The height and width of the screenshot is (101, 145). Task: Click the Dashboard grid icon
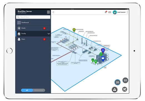click(19, 23)
